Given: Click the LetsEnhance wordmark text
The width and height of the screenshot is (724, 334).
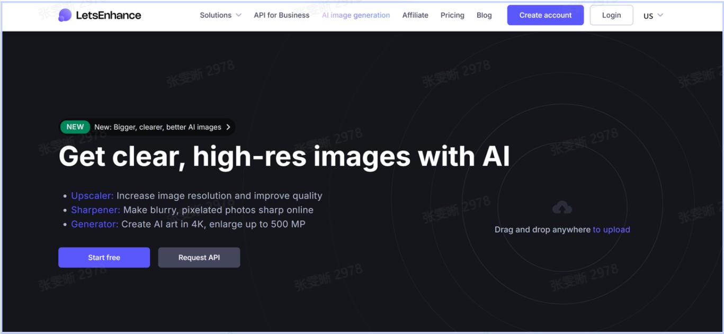Looking at the screenshot, I should [108, 15].
